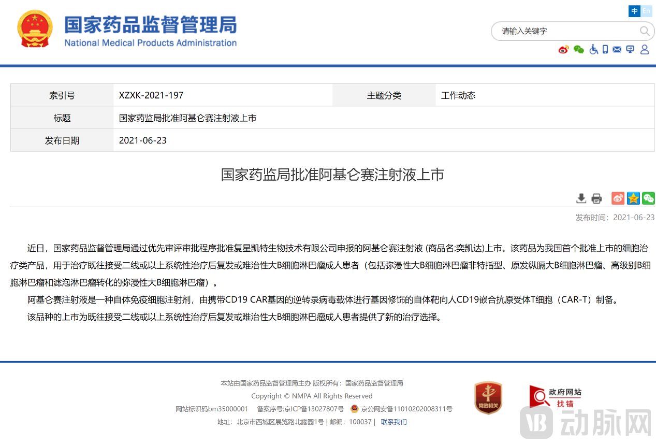Download the article via download icon

[581, 198]
